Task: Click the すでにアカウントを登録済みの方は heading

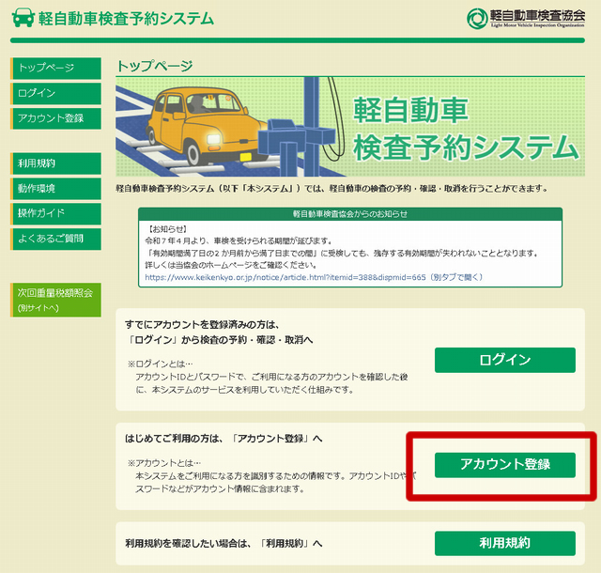Action: pos(203,325)
